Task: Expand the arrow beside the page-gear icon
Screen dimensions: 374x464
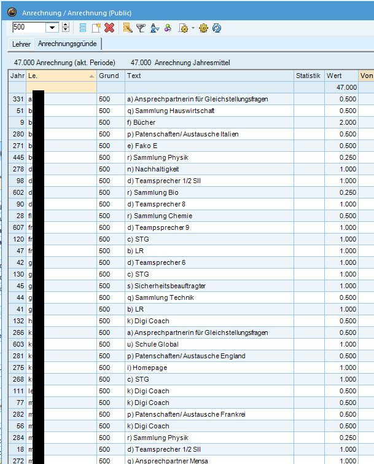Action: click(193, 28)
